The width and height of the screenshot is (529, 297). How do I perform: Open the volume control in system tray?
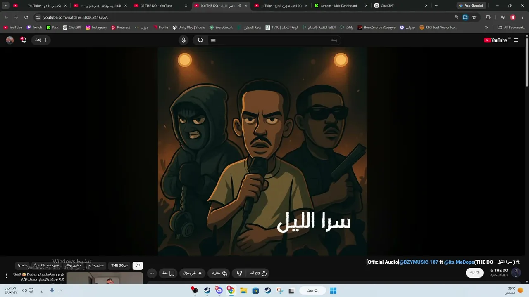pyautogui.click(x=24, y=290)
